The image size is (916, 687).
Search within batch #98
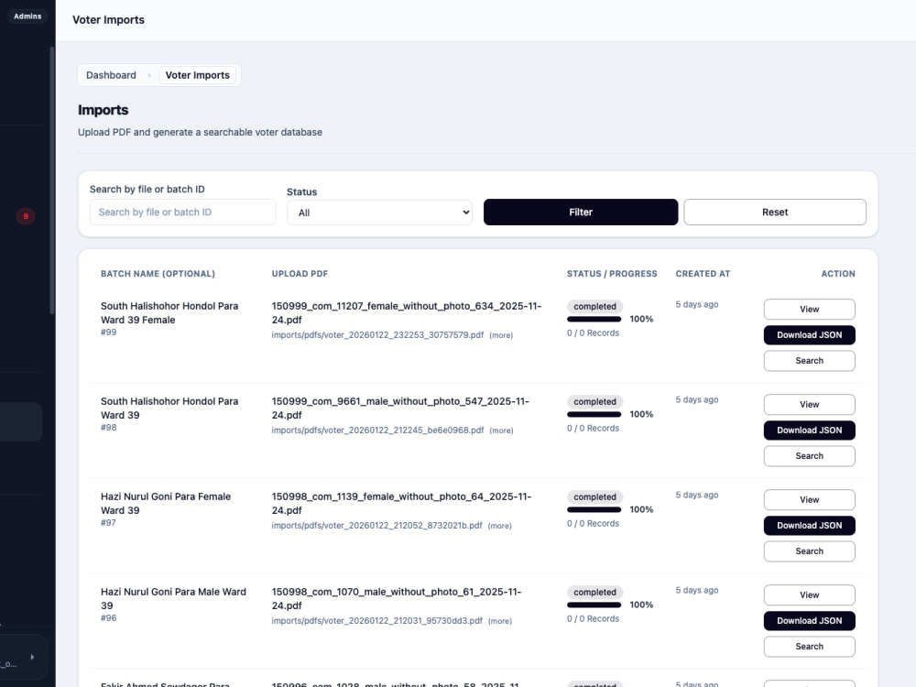(x=809, y=455)
